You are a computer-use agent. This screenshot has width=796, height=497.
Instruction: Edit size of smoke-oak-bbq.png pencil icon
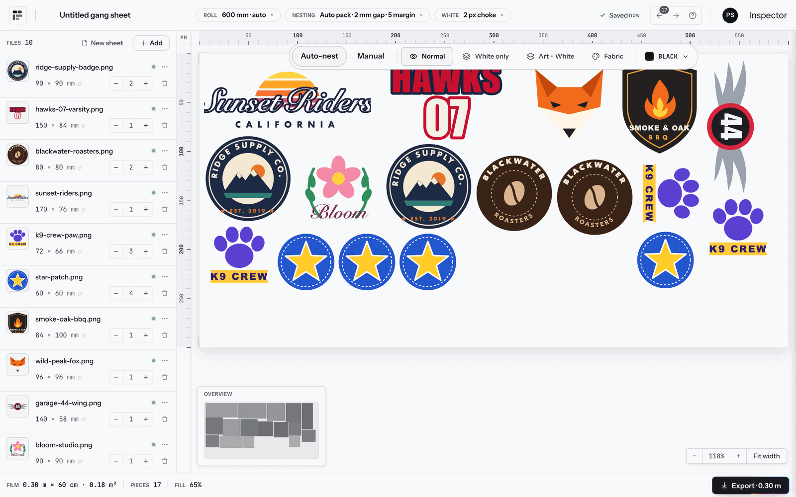(x=84, y=335)
